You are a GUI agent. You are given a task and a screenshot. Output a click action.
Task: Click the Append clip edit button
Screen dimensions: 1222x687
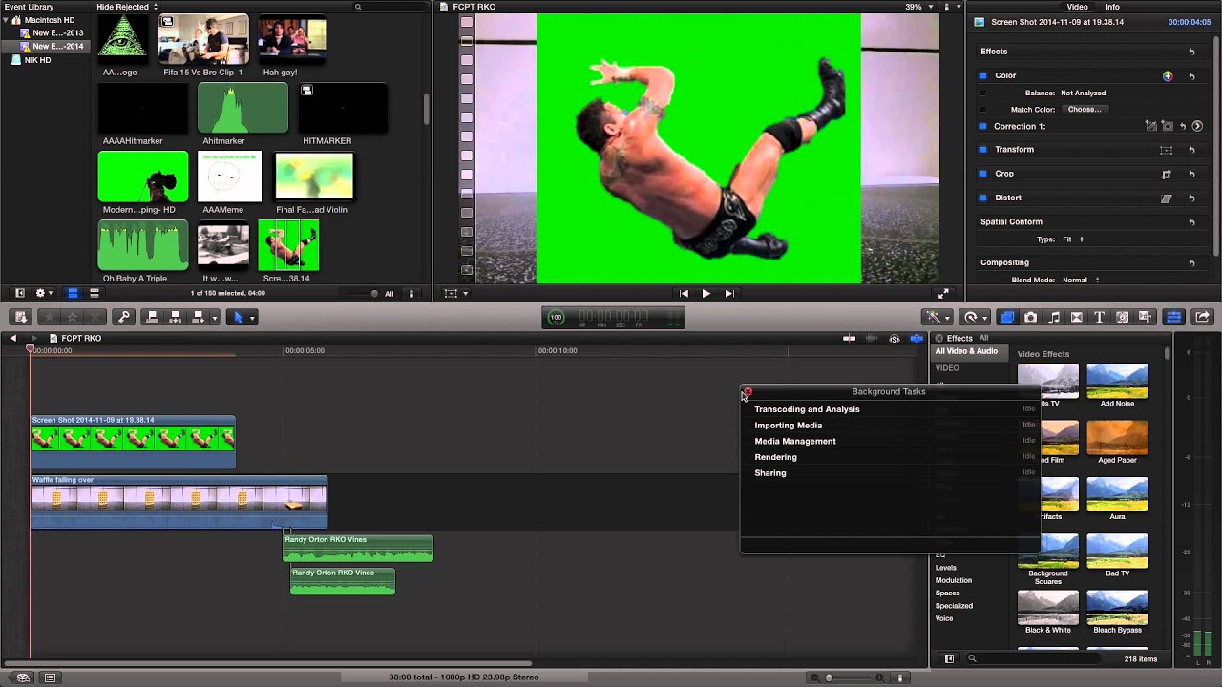(198, 317)
